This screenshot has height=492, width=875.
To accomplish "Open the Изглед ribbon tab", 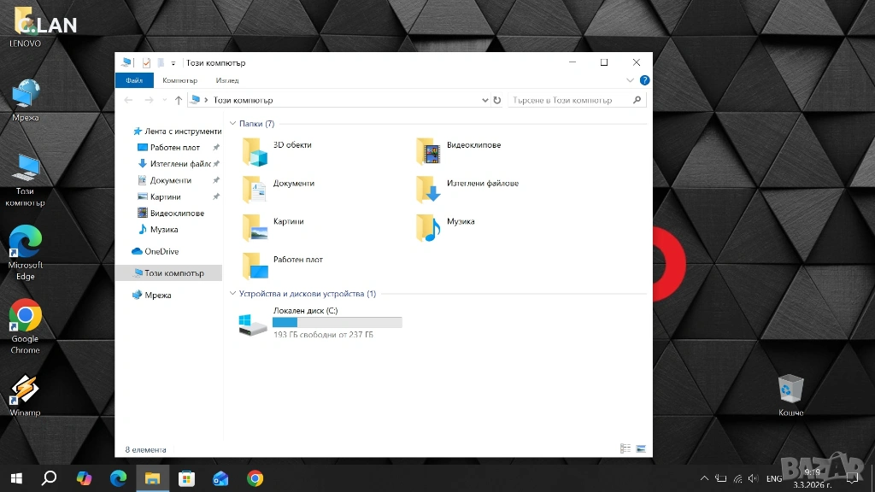I will (x=227, y=80).
